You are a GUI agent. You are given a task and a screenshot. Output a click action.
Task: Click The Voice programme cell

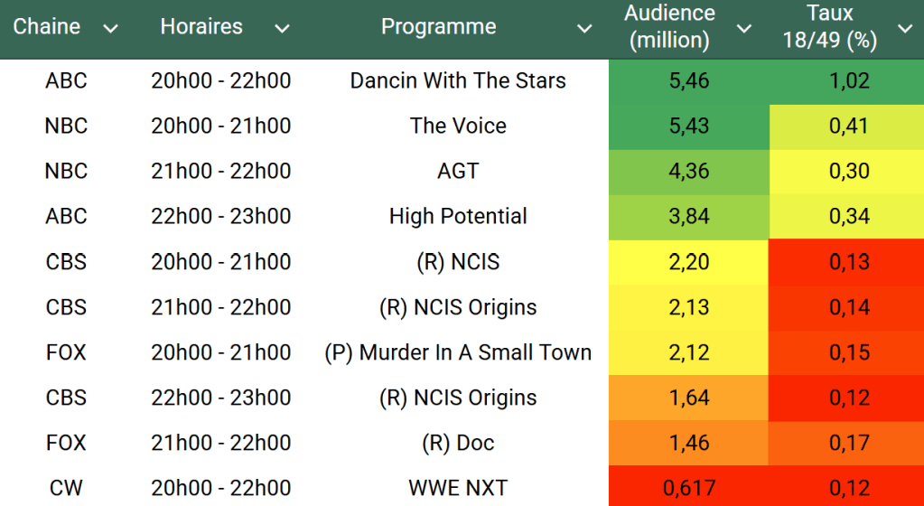point(458,126)
